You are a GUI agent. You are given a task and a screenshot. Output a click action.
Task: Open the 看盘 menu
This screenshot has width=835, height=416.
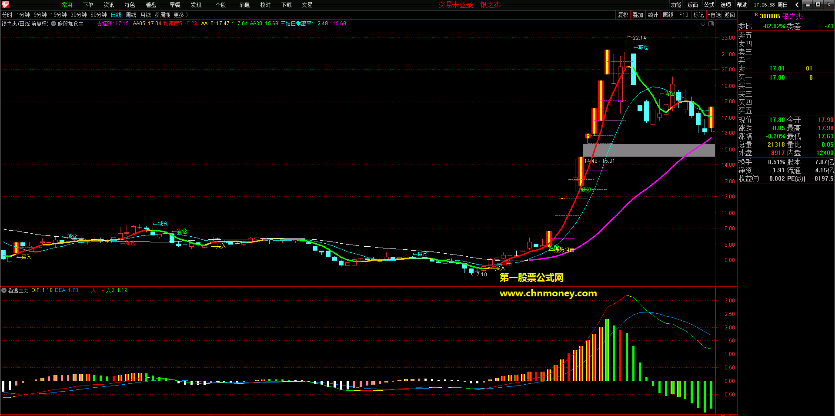tap(151, 5)
